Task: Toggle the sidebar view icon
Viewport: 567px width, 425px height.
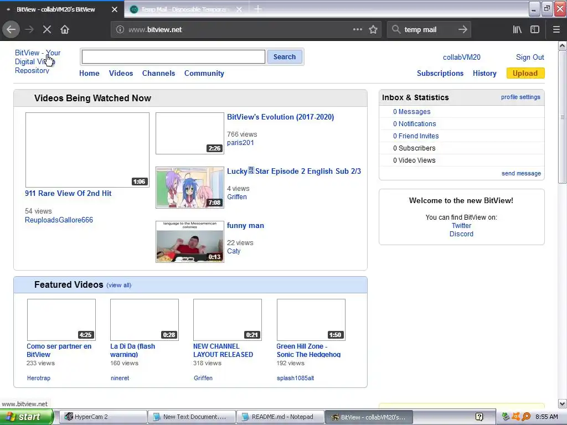Action: click(535, 30)
